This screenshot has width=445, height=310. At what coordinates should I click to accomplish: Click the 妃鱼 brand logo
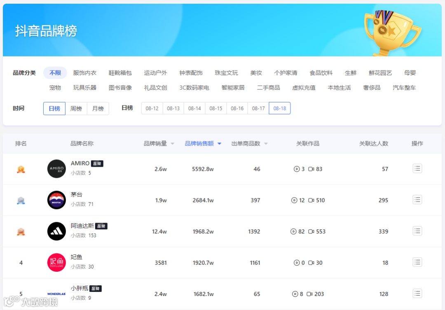pos(56,262)
